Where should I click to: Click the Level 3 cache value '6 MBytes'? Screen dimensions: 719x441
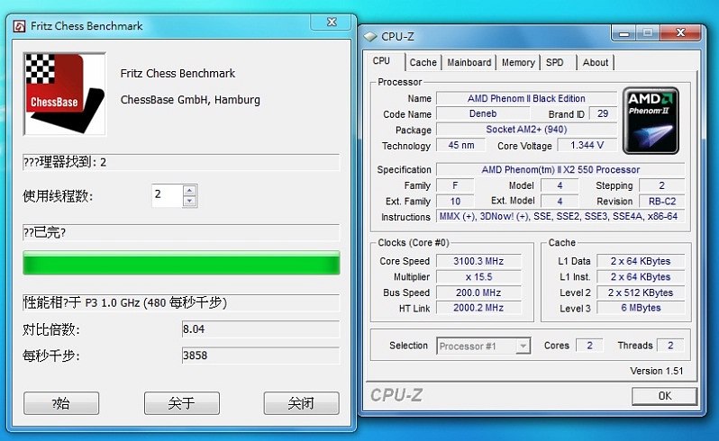click(x=641, y=308)
